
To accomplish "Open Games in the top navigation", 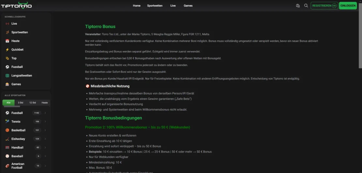I will (188, 6).
